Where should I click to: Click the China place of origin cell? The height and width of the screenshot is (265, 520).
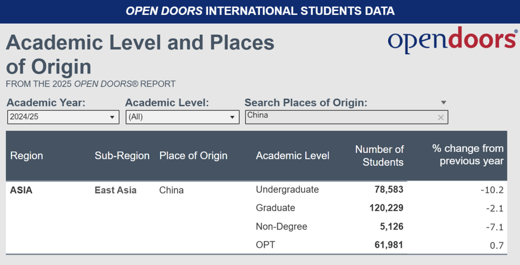pos(172,190)
